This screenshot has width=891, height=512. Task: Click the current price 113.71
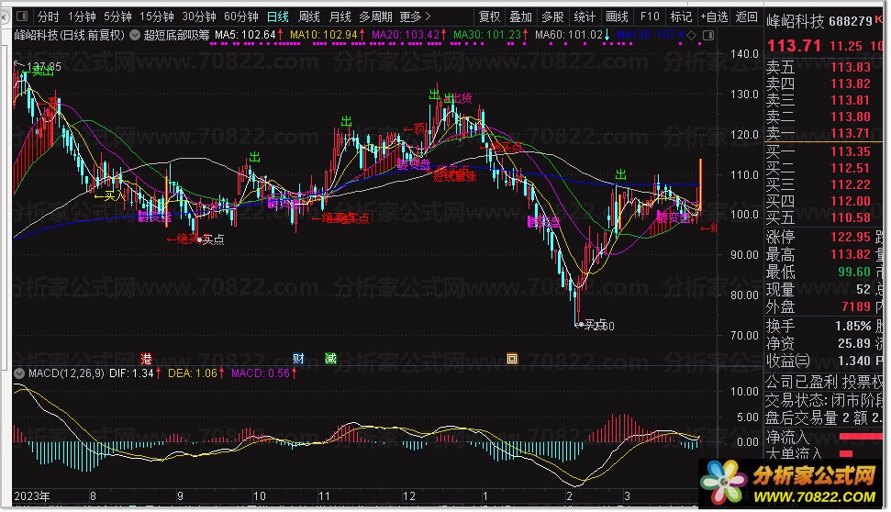coord(794,46)
